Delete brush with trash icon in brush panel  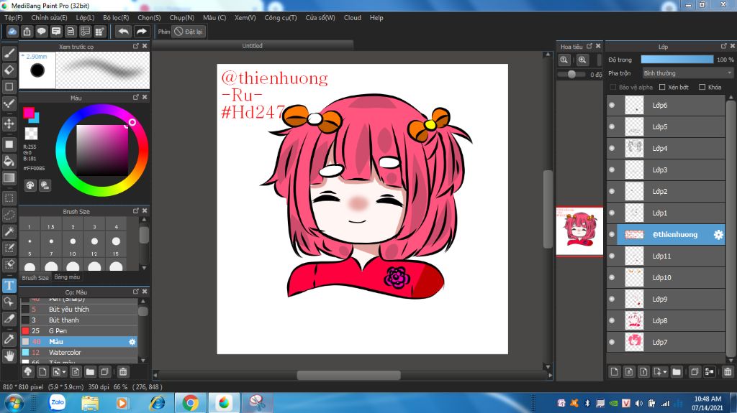(x=122, y=372)
